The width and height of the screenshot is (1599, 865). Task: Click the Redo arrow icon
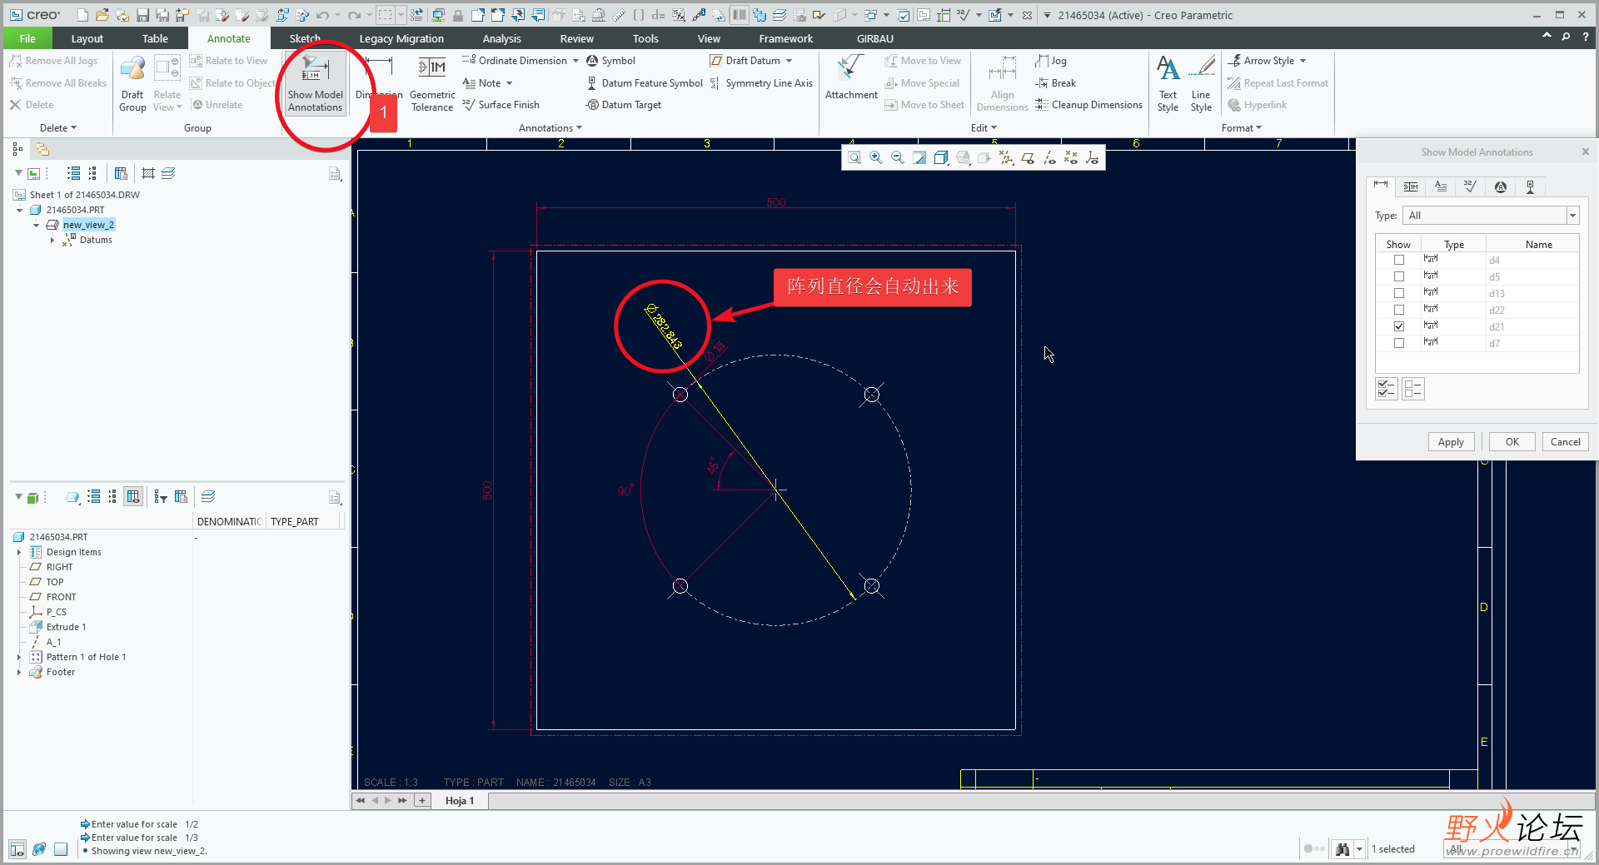pyautogui.click(x=354, y=15)
